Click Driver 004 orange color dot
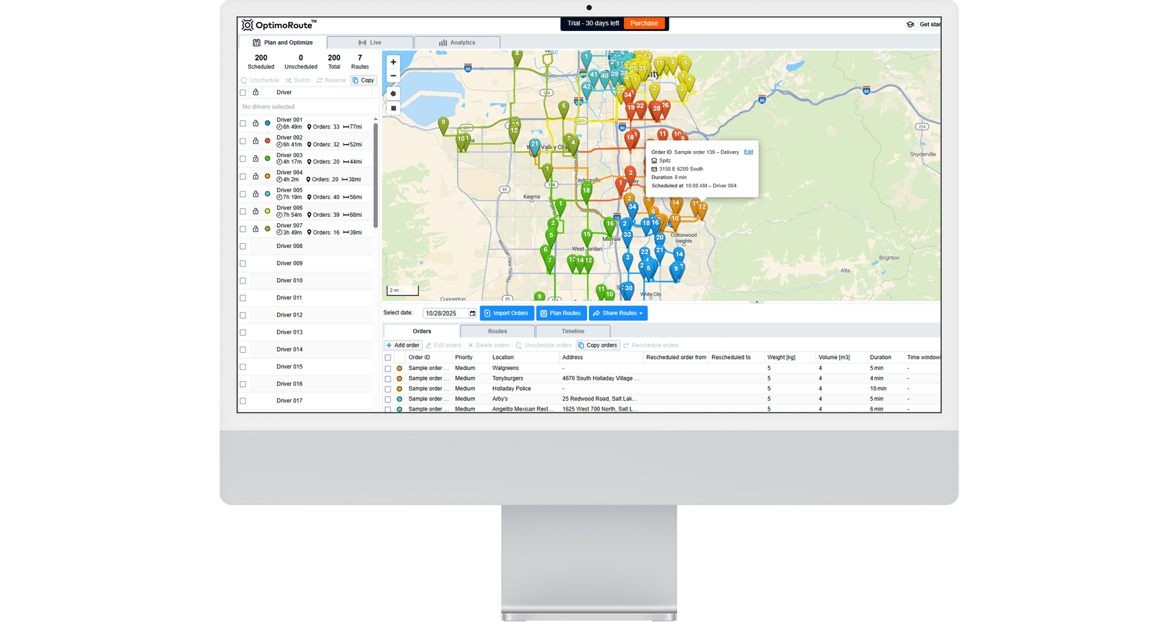The image size is (1156, 622). tap(267, 176)
